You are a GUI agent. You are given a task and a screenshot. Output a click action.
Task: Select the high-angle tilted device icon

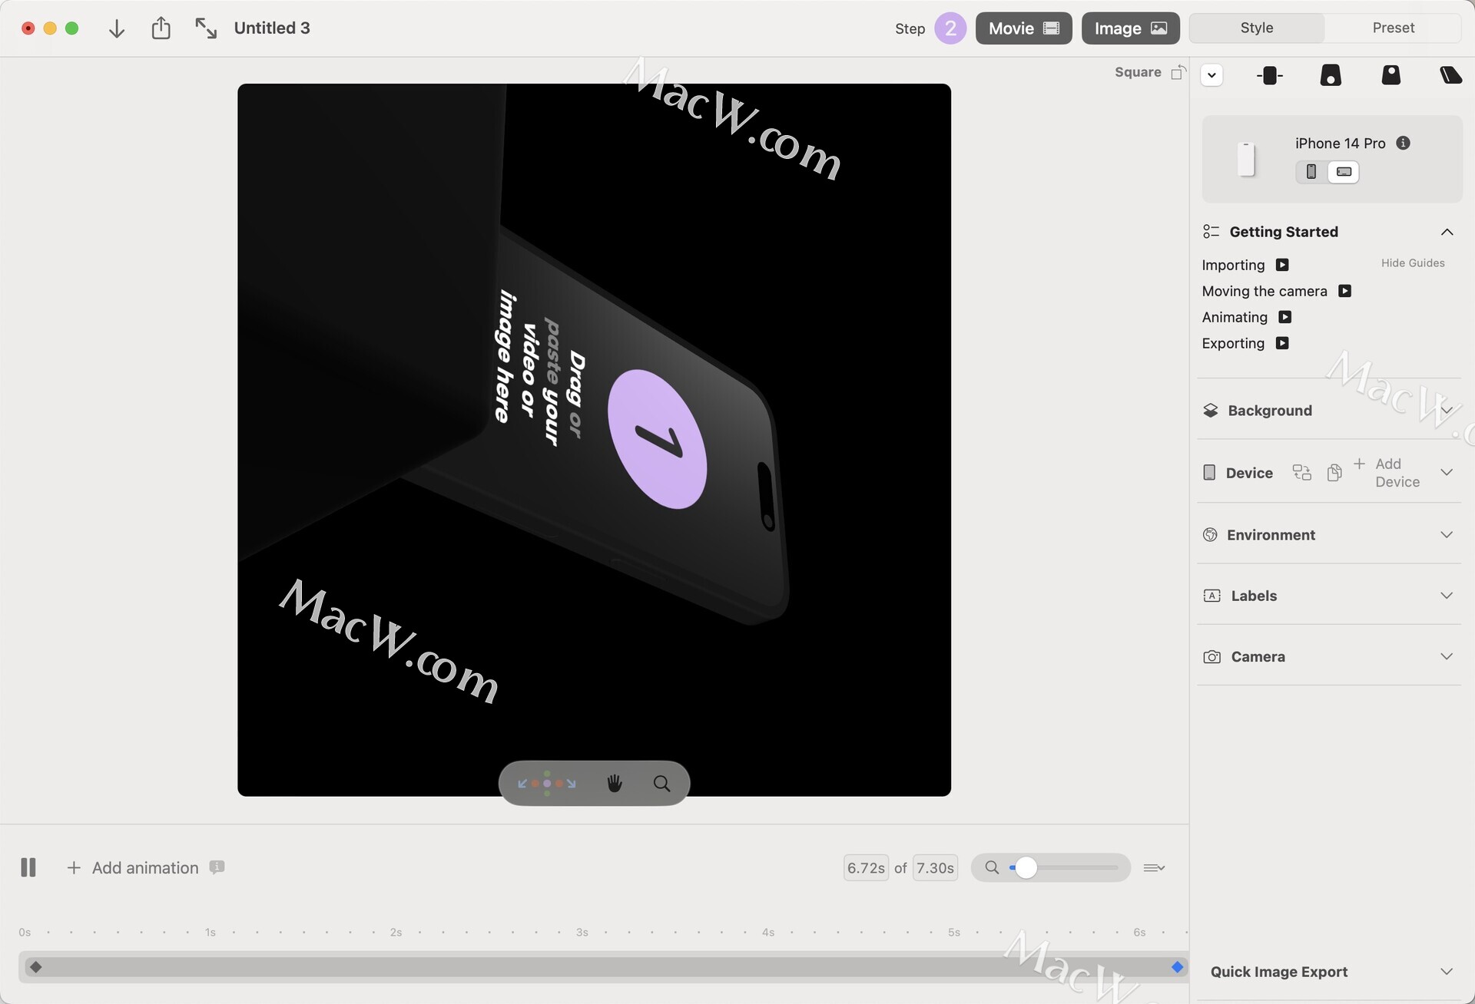tap(1391, 75)
